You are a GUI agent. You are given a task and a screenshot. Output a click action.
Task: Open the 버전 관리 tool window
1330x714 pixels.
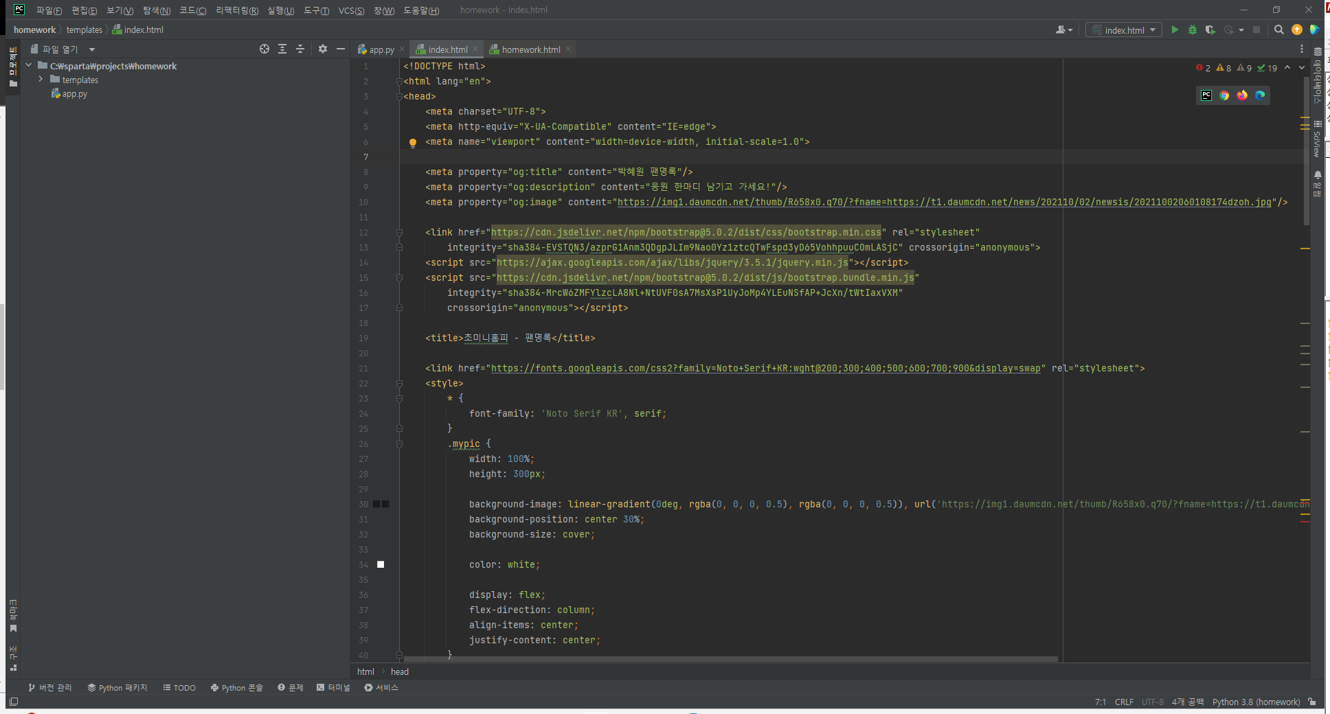pos(50,687)
